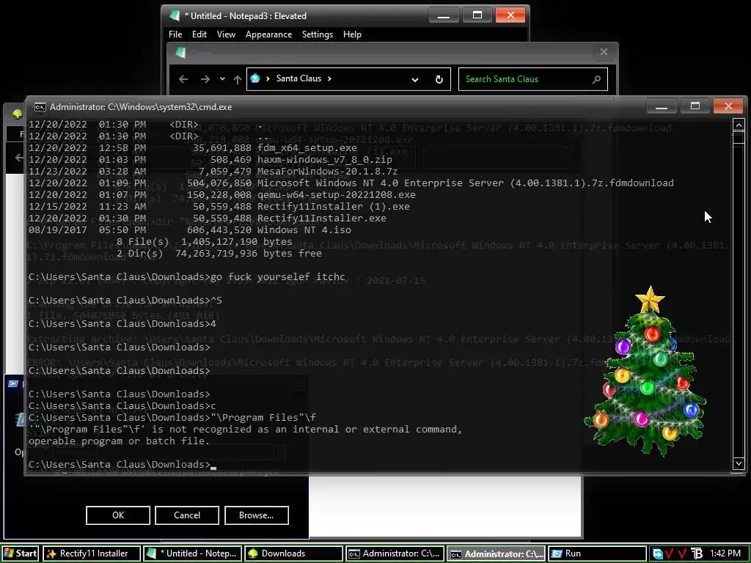The image size is (751, 563).
Task: Click second red V tray icon
Action: click(x=683, y=554)
